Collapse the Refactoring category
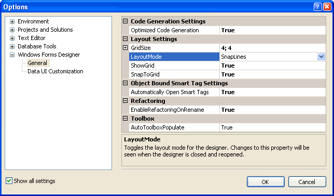This screenshot has width=334, height=196. point(126,101)
